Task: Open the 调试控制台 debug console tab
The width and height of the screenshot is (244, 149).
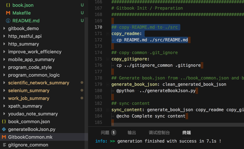Action: click(159, 133)
